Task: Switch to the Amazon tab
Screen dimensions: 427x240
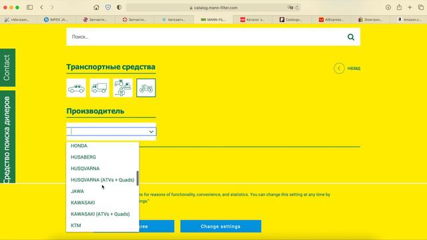Action: coord(410,19)
